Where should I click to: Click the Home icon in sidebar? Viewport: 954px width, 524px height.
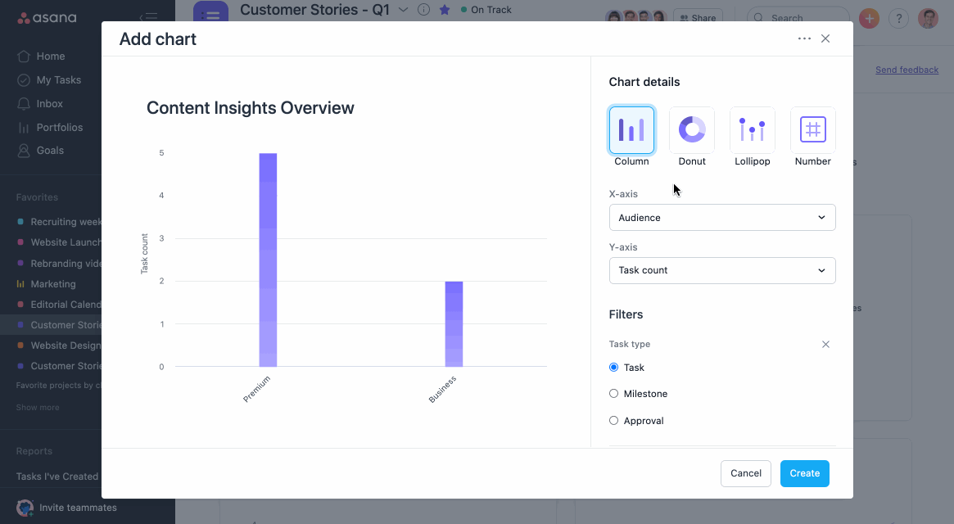tap(24, 56)
